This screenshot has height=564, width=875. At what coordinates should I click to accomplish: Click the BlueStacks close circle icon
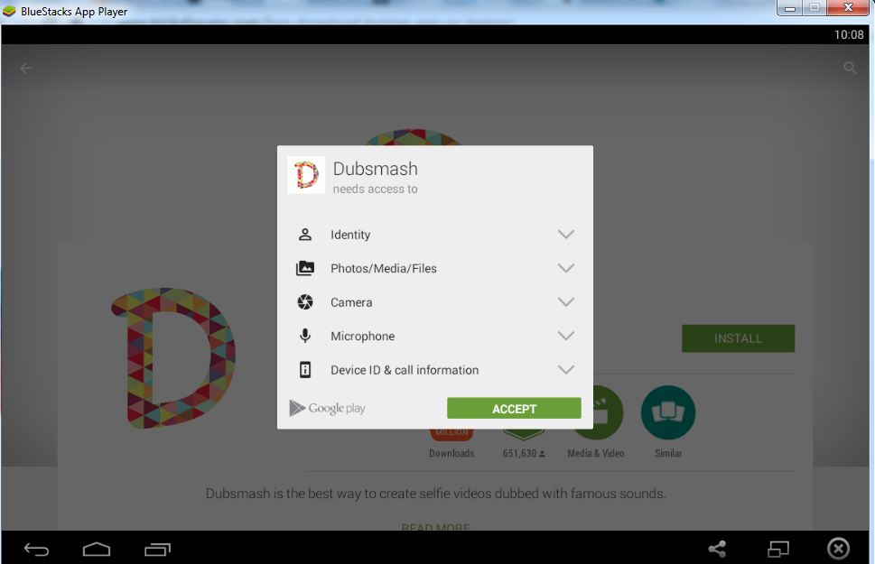tap(838, 549)
